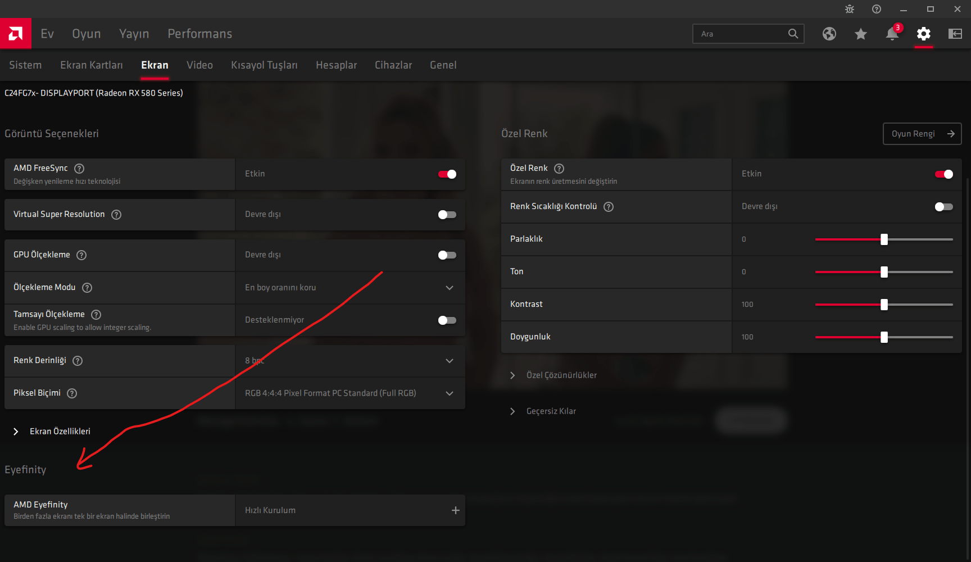Open the web browser globe icon
This screenshot has height=562, width=971.
(829, 34)
